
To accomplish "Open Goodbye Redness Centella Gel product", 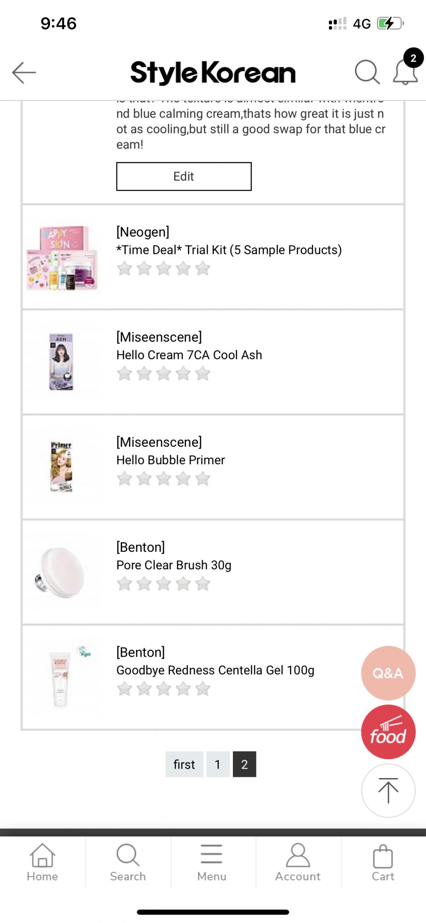I will pyautogui.click(x=215, y=670).
